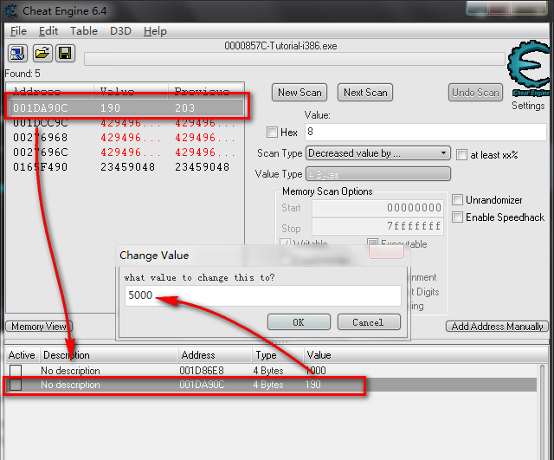Open Settings under the logo

click(528, 106)
